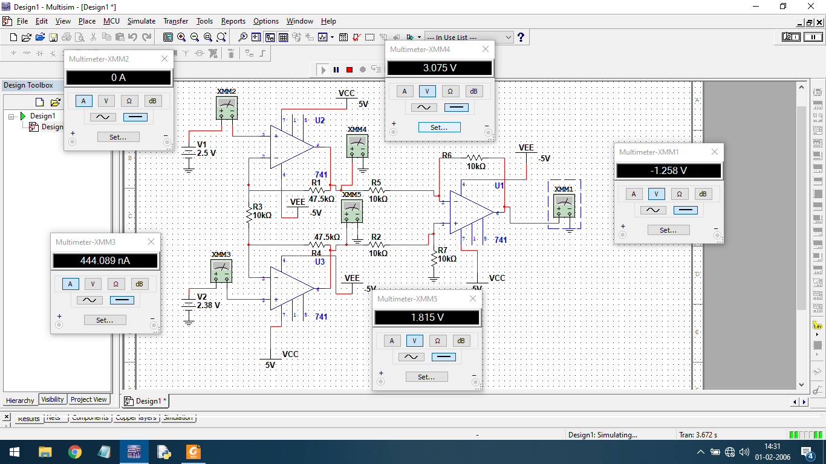Enable AC mode on Multimeter-XMM4
The height and width of the screenshot is (464, 826).
pyautogui.click(x=423, y=107)
